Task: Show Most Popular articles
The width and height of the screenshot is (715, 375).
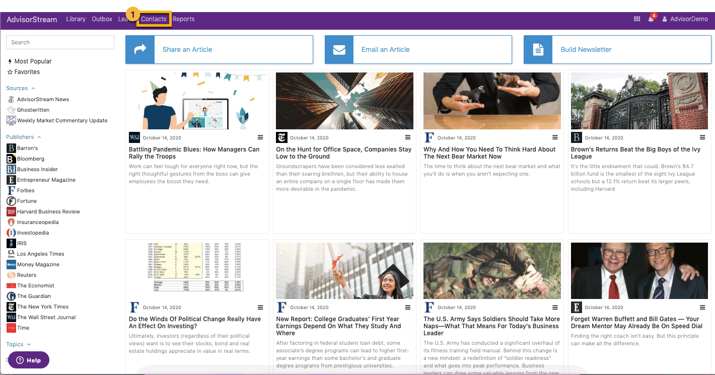Action: point(30,61)
